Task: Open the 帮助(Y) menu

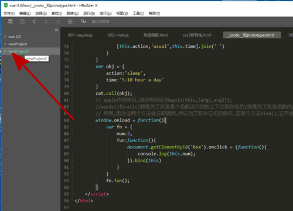Action: pos(155,13)
